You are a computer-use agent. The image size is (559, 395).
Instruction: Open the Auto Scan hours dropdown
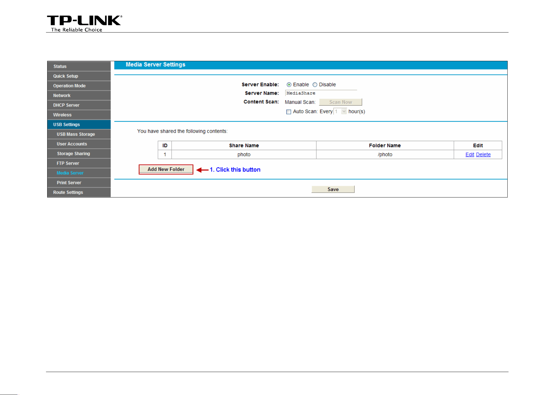coord(340,112)
